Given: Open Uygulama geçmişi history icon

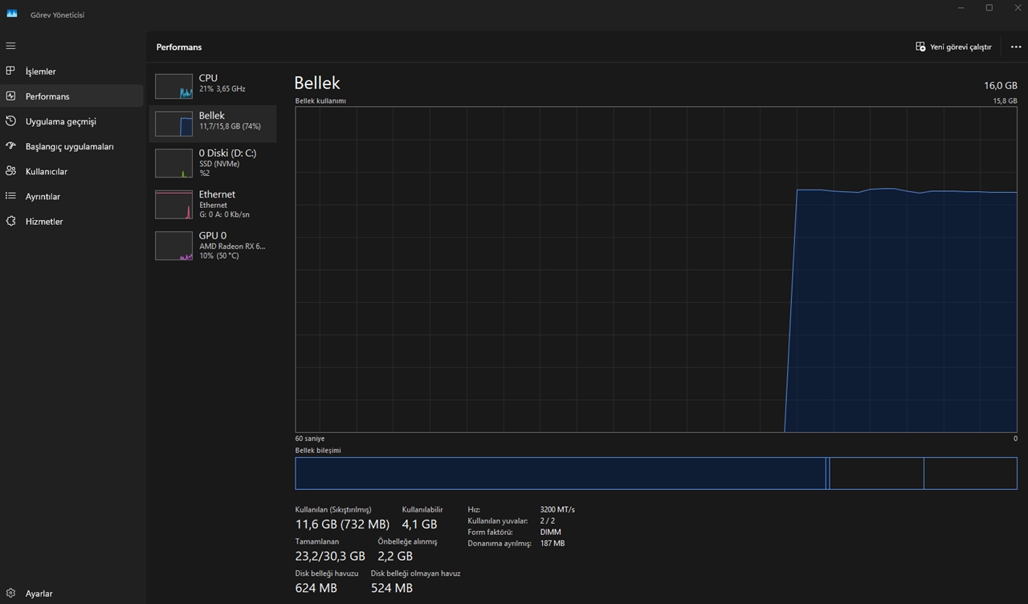Looking at the screenshot, I should point(10,121).
